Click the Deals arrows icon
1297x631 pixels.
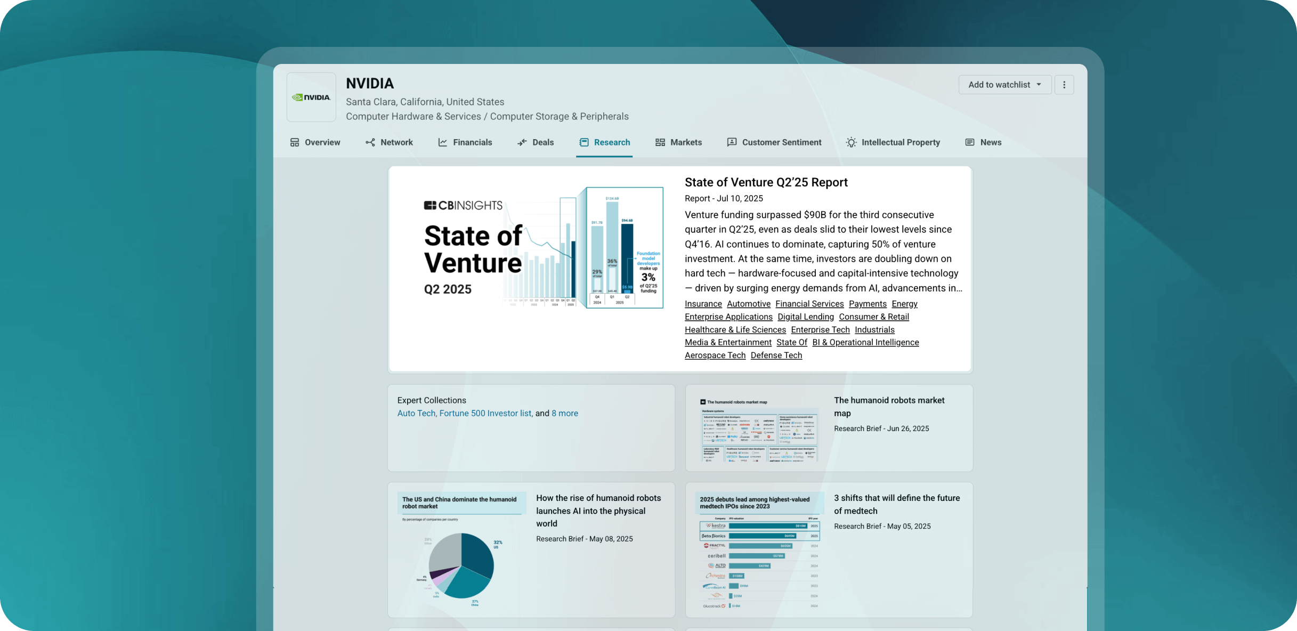coord(522,142)
